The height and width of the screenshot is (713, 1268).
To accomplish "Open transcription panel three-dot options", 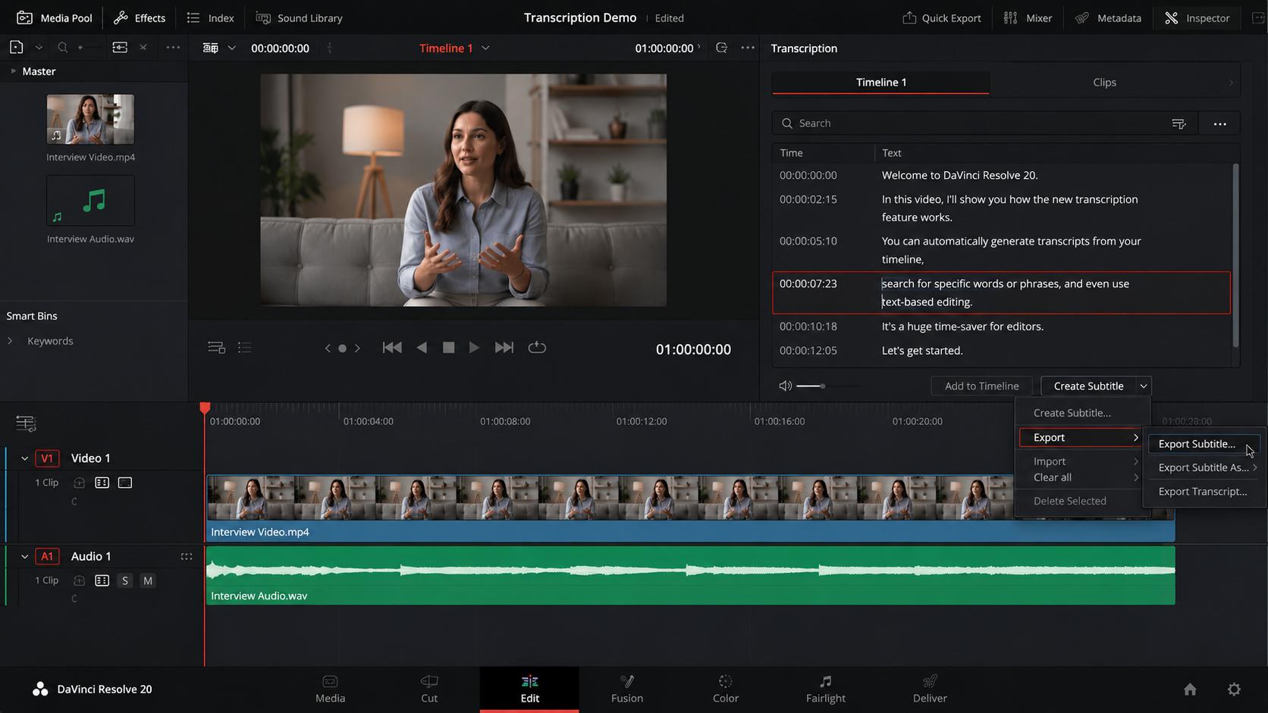I will pyautogui.click(x=1219, y=124).
